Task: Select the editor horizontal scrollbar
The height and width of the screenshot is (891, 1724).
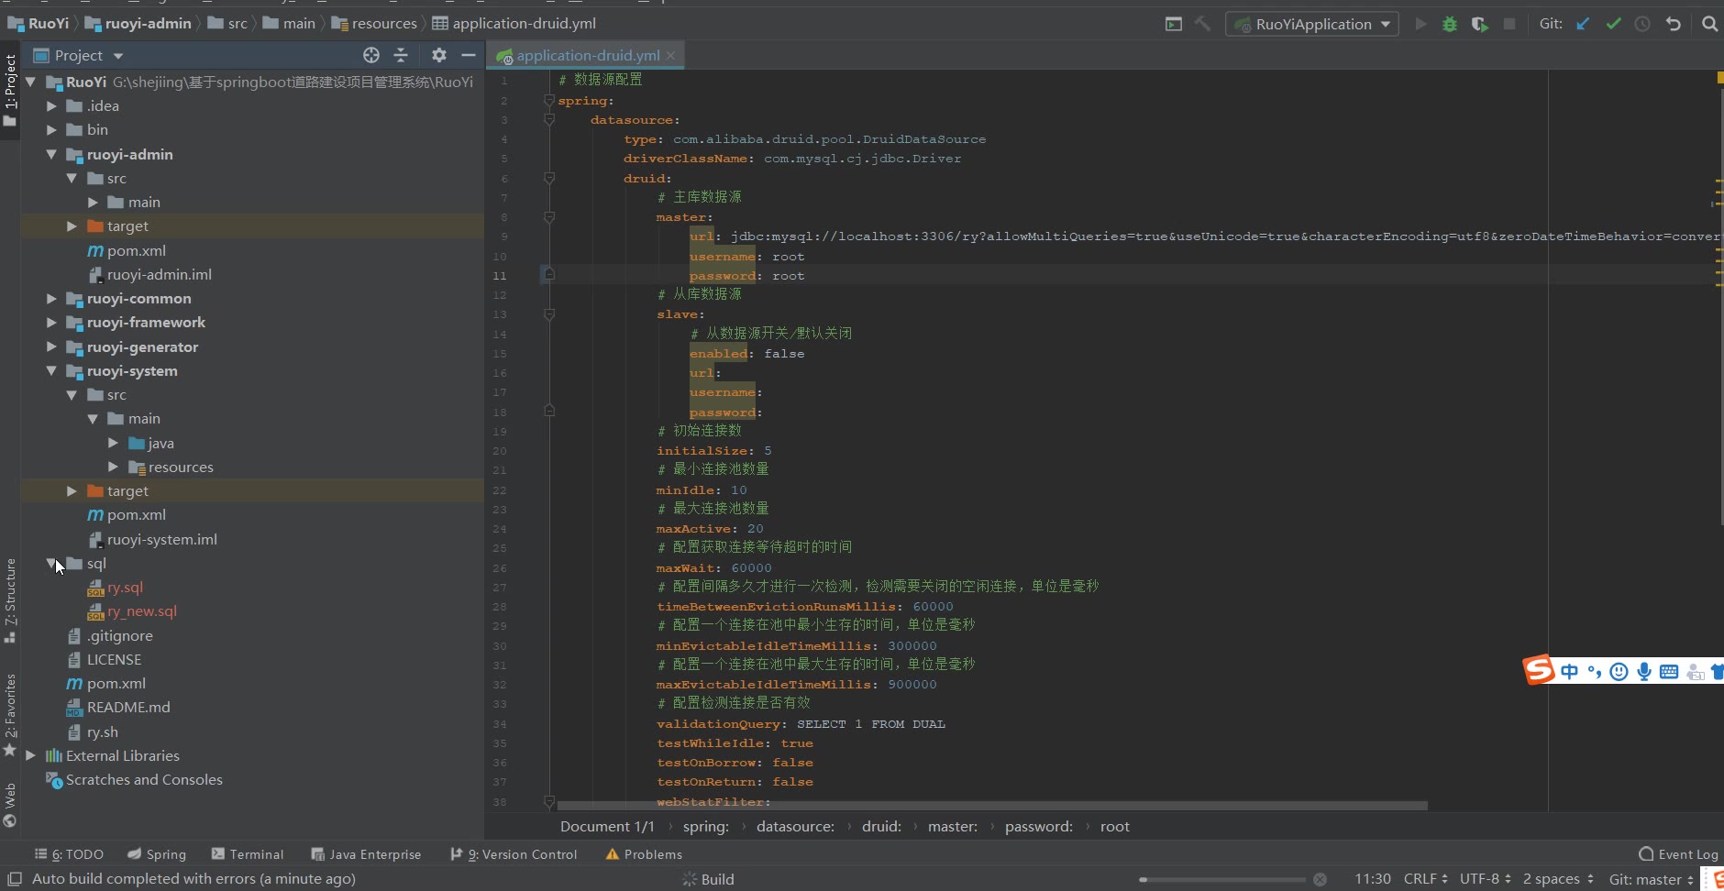Action: click(x=992, y=806)
